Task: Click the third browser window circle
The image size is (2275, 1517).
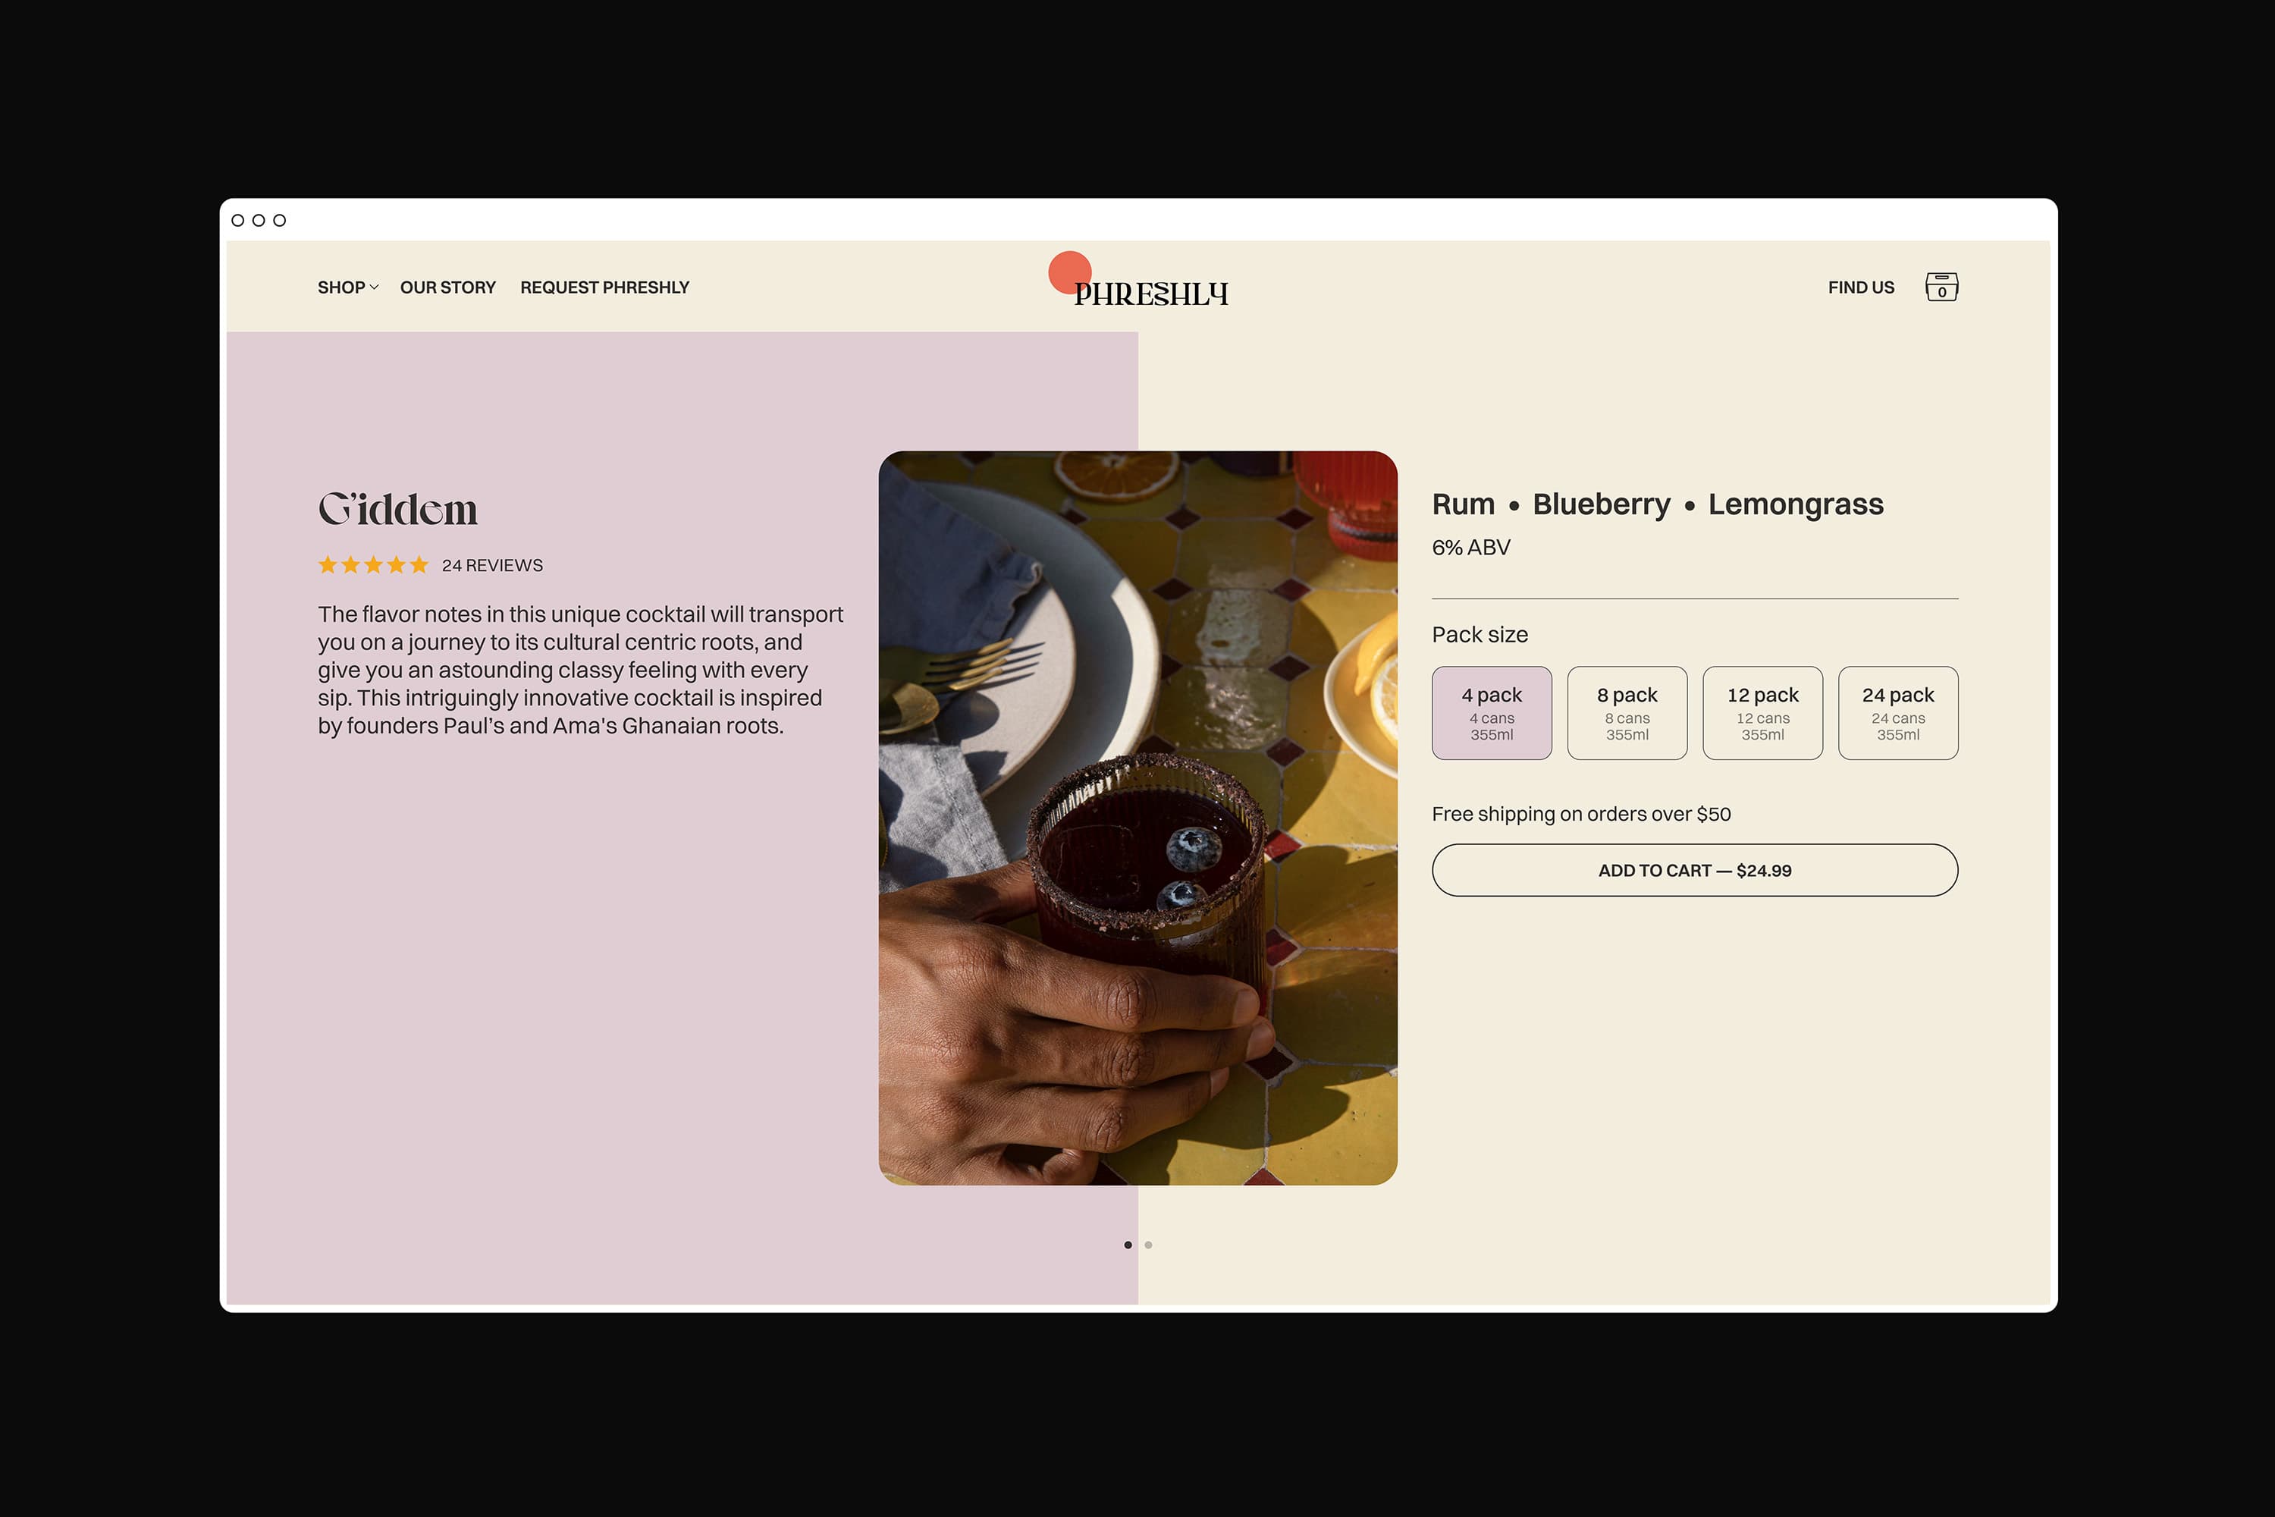Action: pos(280,221)
